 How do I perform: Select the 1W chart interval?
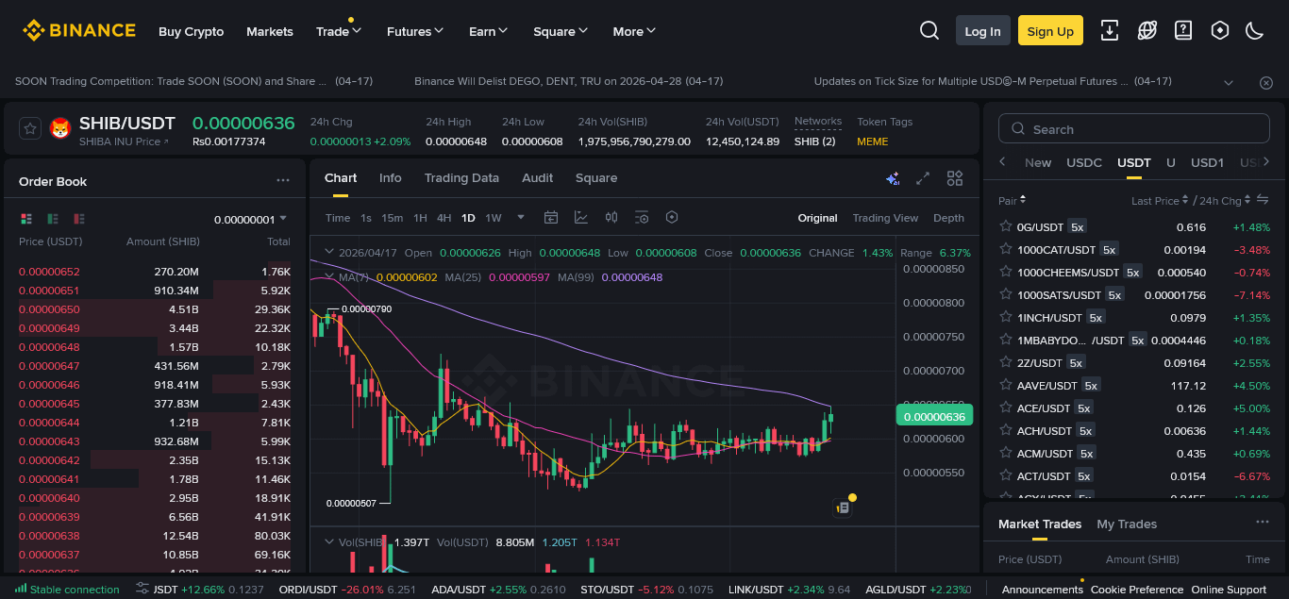click(x=494, y=218)
